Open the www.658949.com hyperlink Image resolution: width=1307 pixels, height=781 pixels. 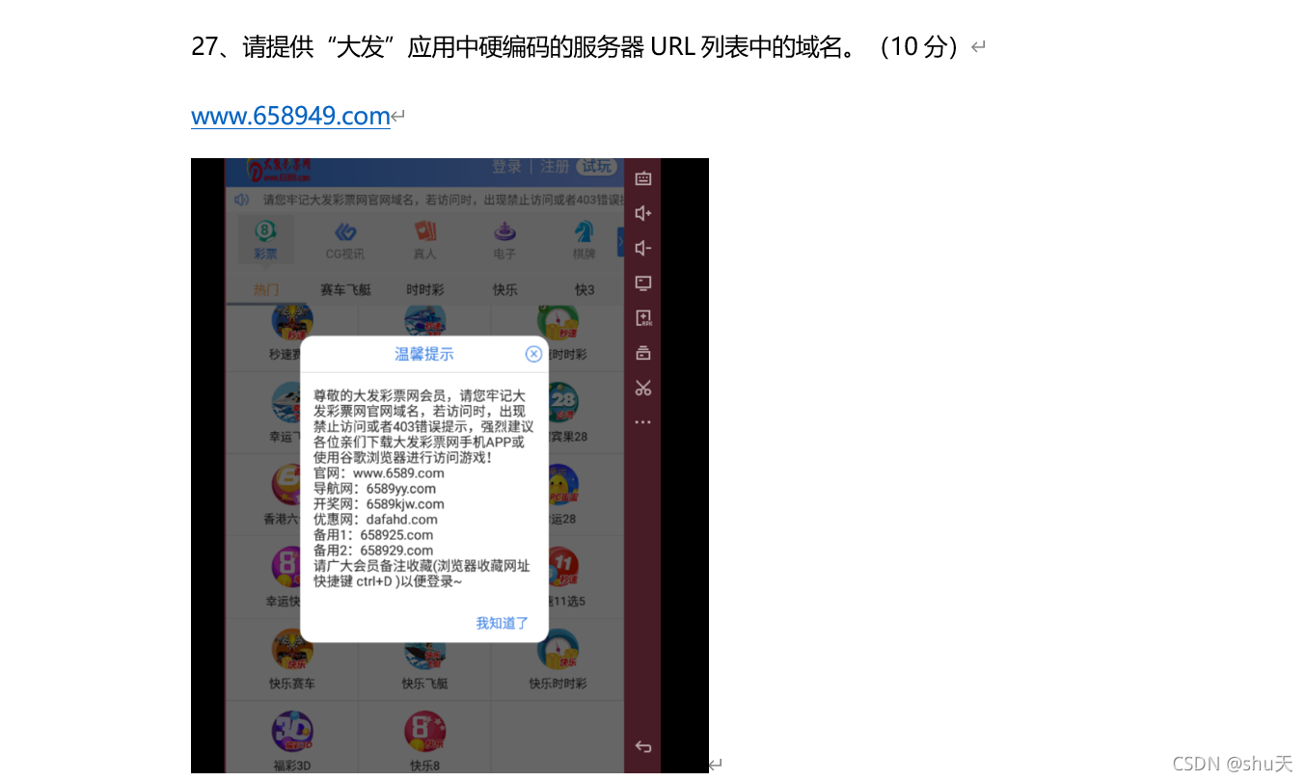tap(290, 116)
